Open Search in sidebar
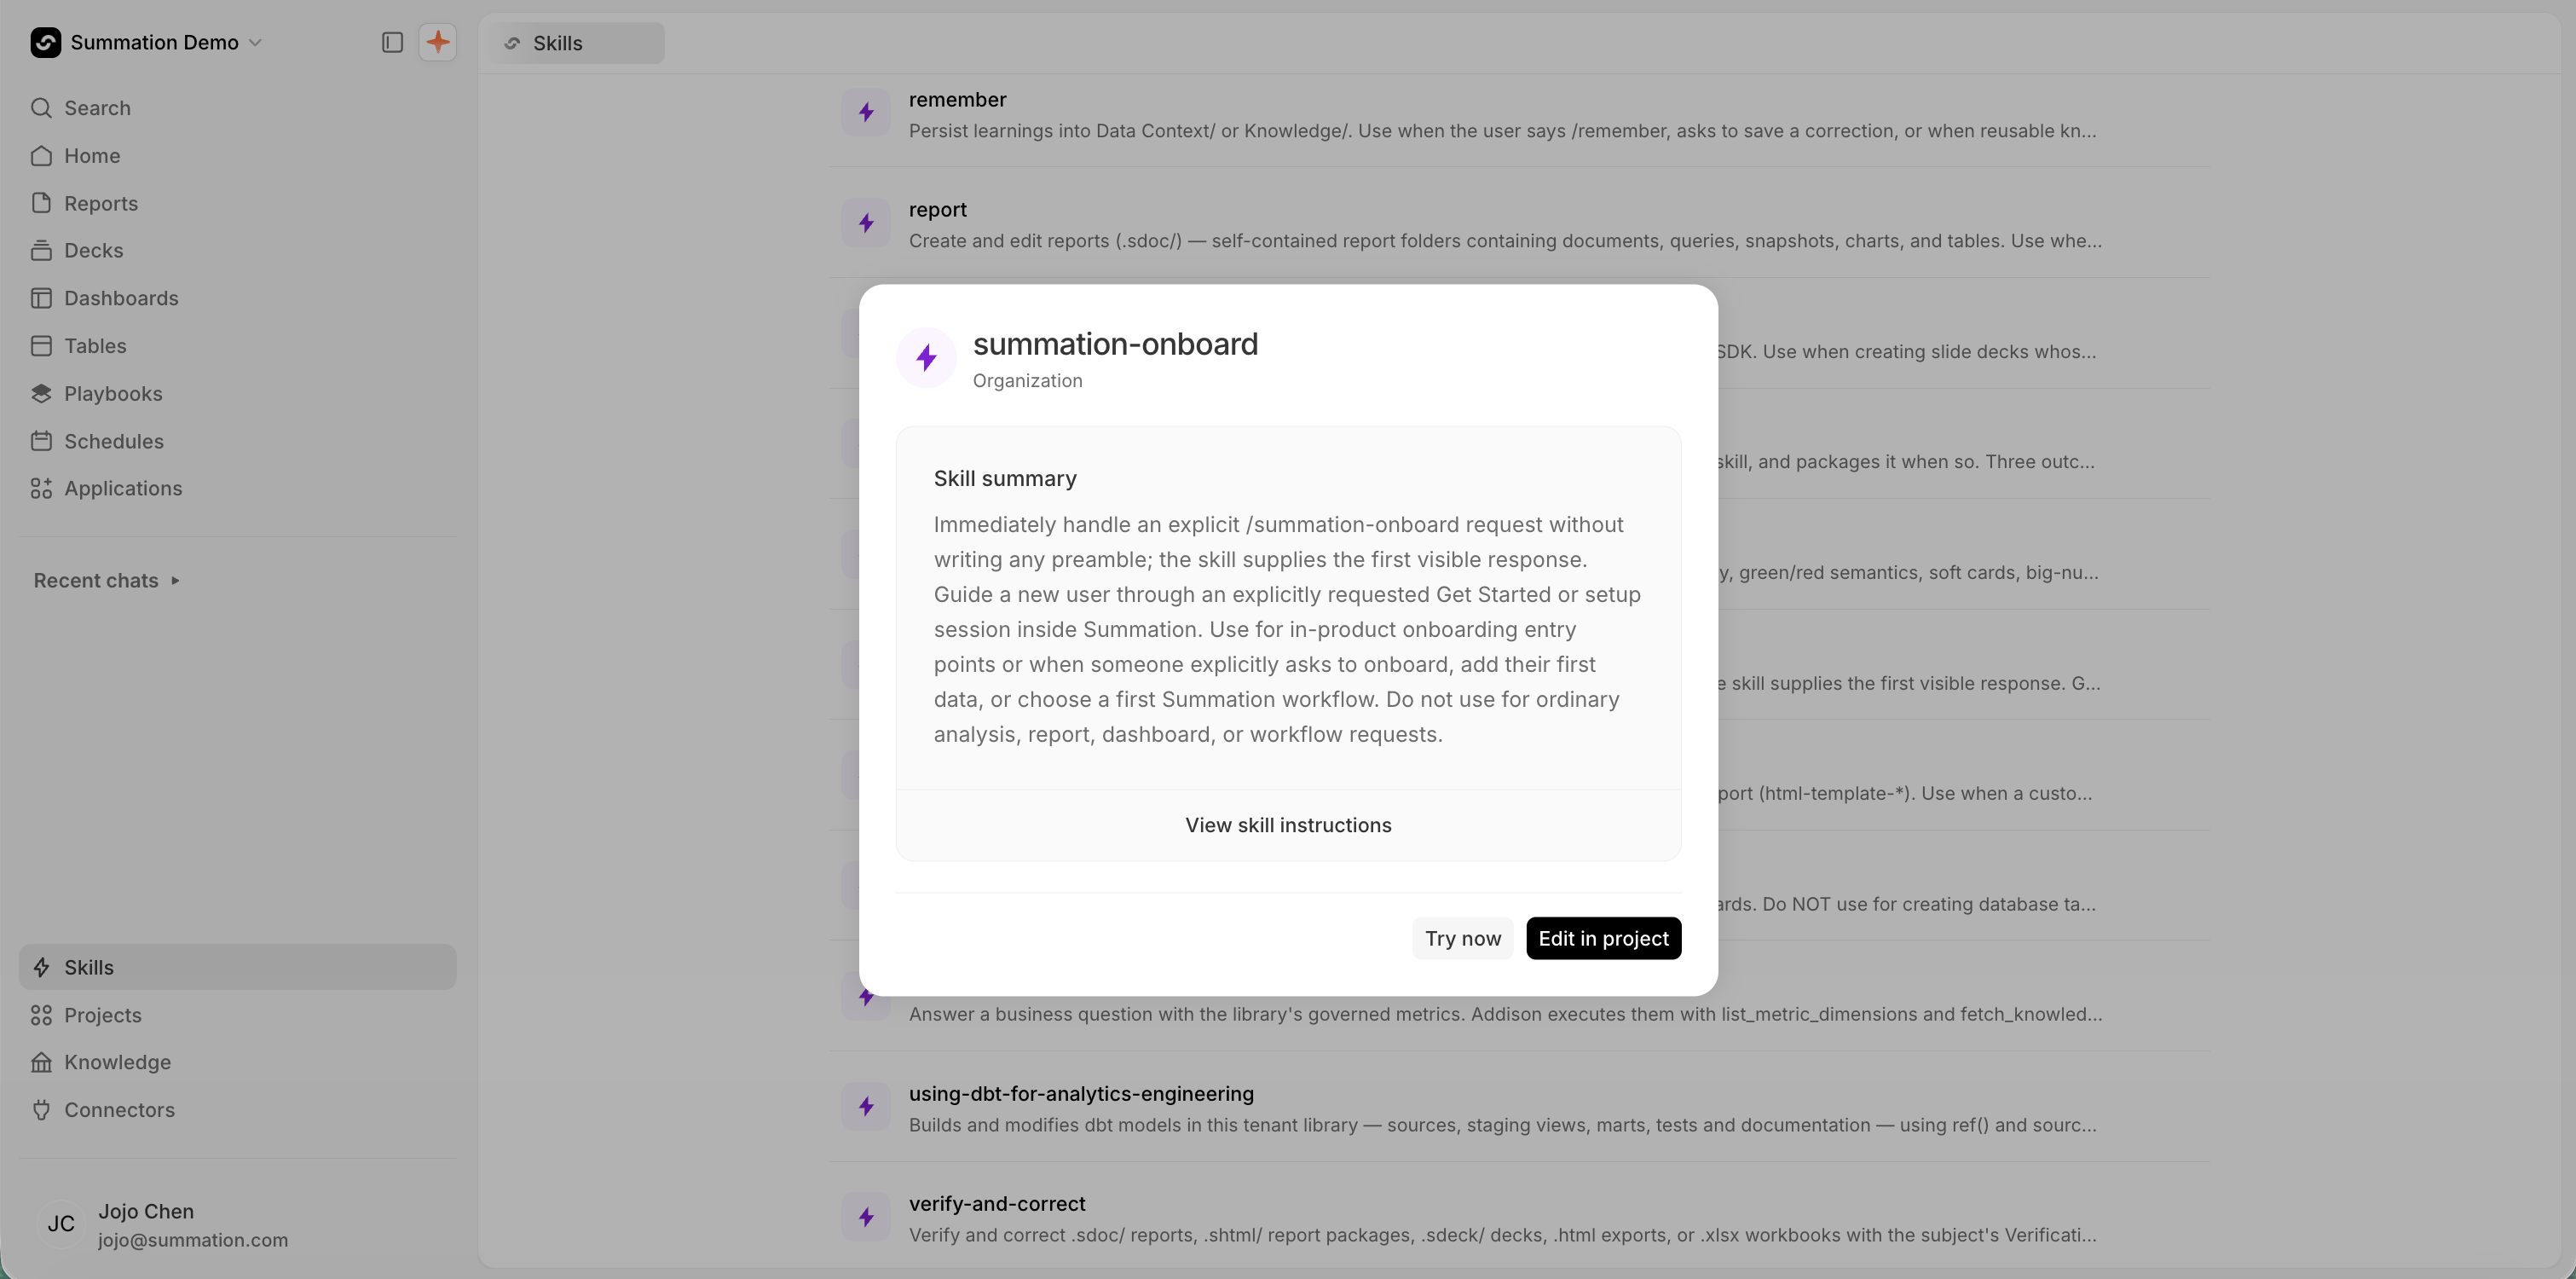Viewport: 2576px width, 1279px height. [x=238, y=108]
